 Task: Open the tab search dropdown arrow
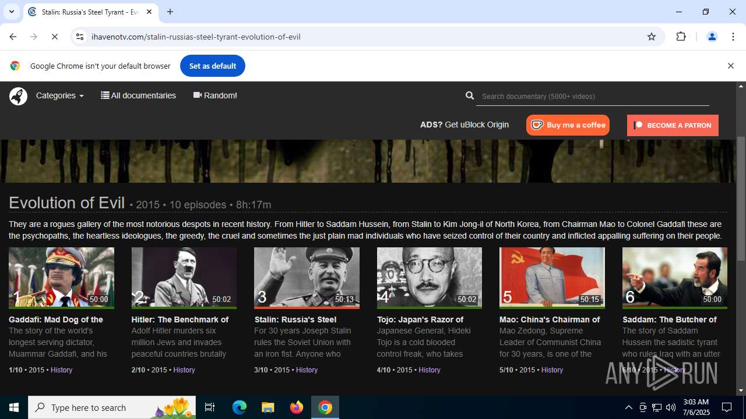tap(11, 12)
